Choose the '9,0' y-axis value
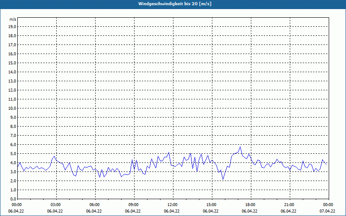Screen dimensions: 346x216 (x=13, y=117)
